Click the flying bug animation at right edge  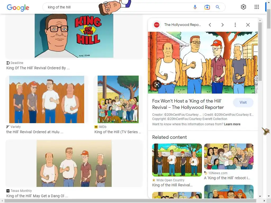266,131
